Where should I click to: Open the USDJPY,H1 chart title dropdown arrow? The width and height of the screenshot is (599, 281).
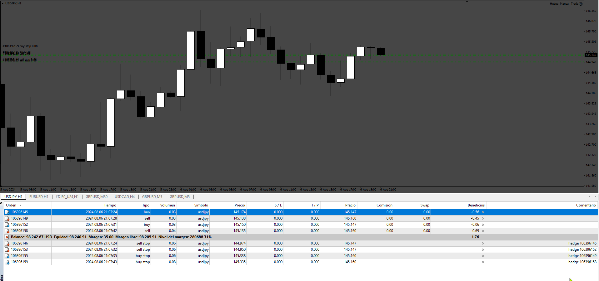pos(3,3)
